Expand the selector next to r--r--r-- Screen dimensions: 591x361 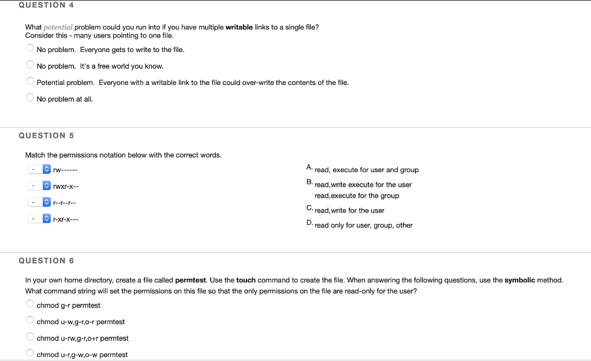pyautogui.click(x=39, y=202)
